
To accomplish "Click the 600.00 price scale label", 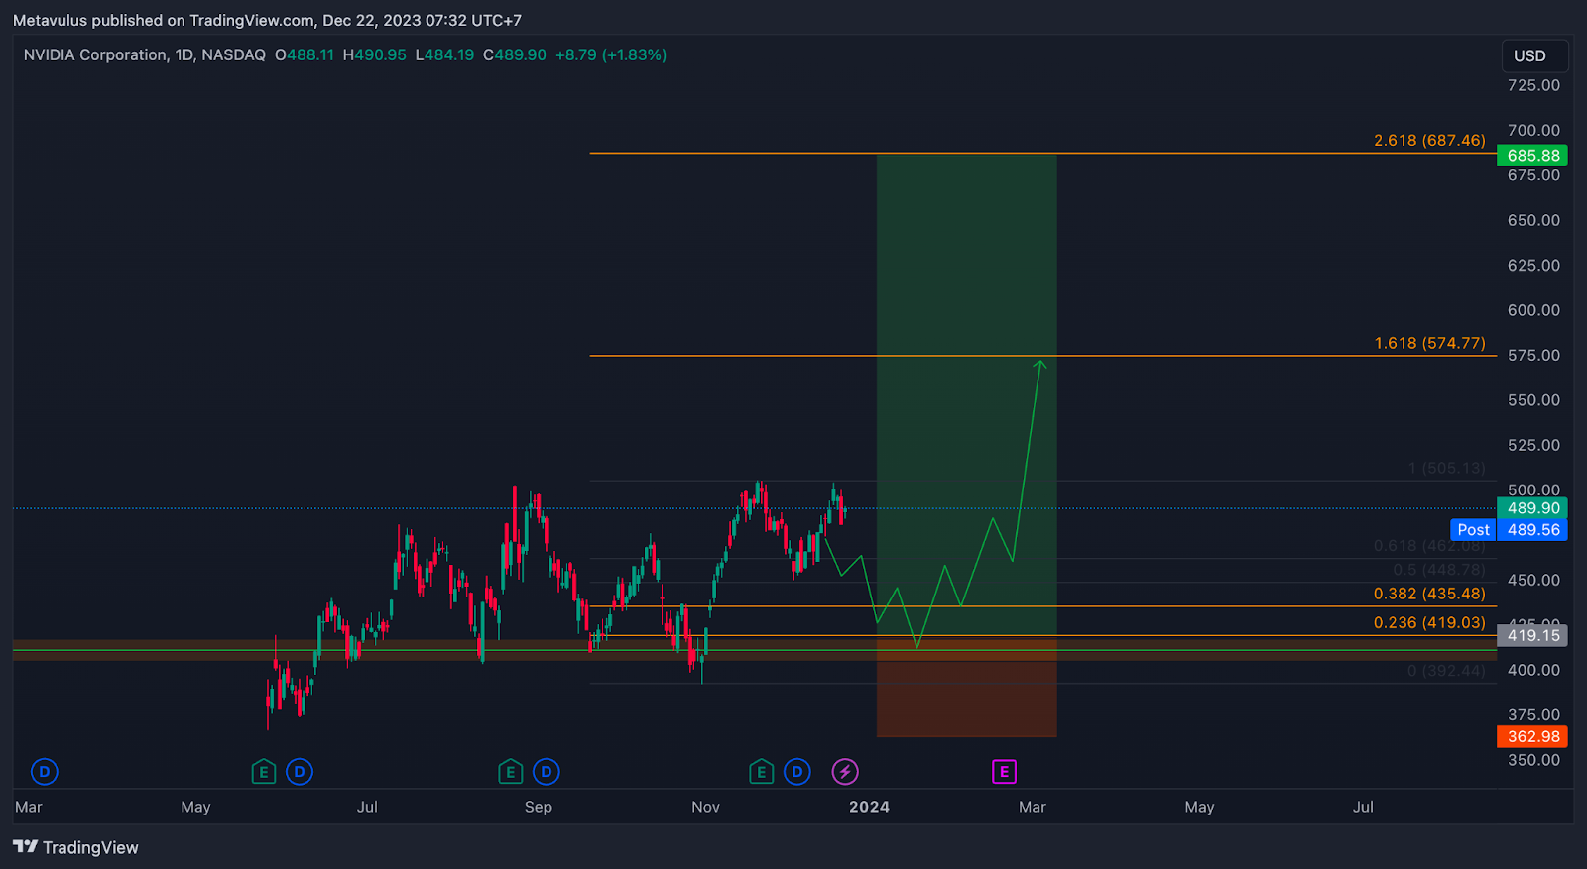I will (x=1533, y=311).
